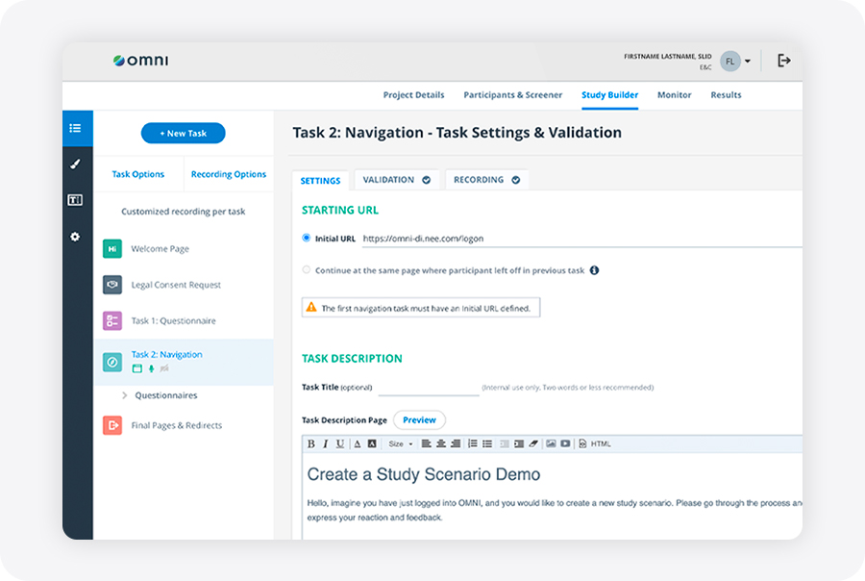Open the task list sidebar icon
The height and width of the screenshot is (581, 865).
[x=76, y=128]
